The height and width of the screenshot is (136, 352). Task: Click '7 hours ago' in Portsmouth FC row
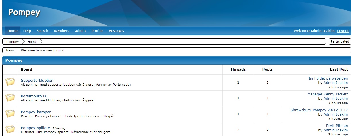coord(338,103)
